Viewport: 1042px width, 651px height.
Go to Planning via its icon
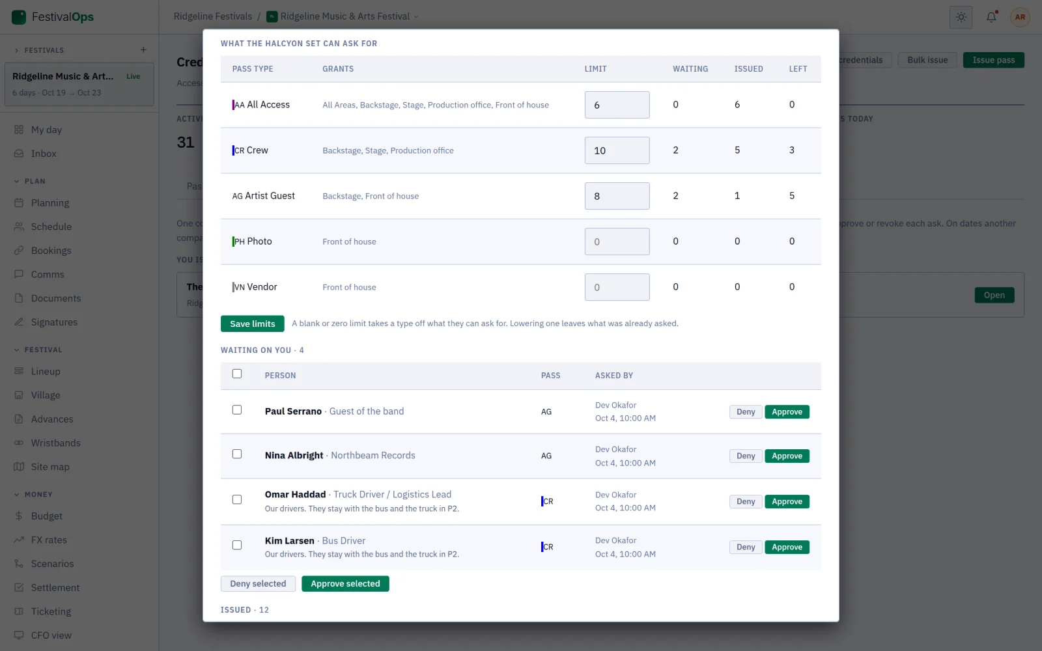pyautogui.click(x=19, y=202)
